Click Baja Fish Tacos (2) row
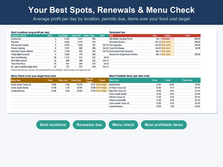The image size is (223, 167). tap(155, 91)
